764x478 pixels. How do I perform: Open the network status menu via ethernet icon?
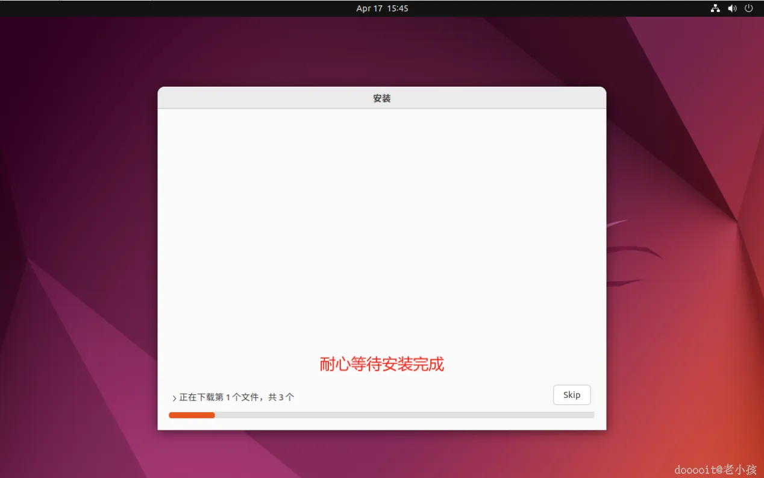point(715,8)
